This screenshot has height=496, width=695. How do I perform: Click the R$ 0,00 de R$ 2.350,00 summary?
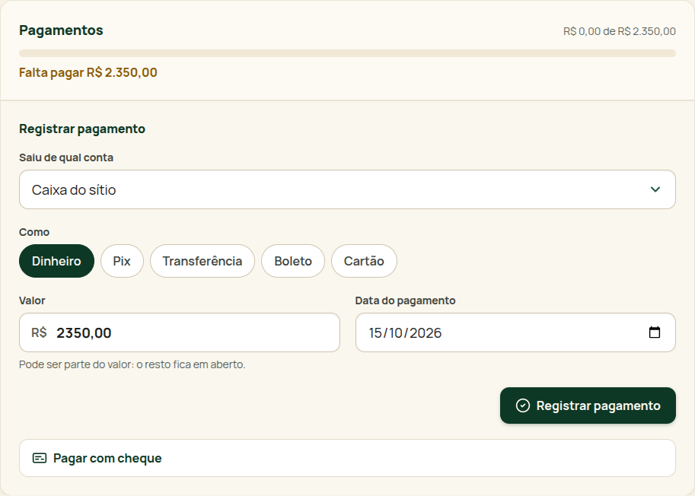(x=619, y=31)
